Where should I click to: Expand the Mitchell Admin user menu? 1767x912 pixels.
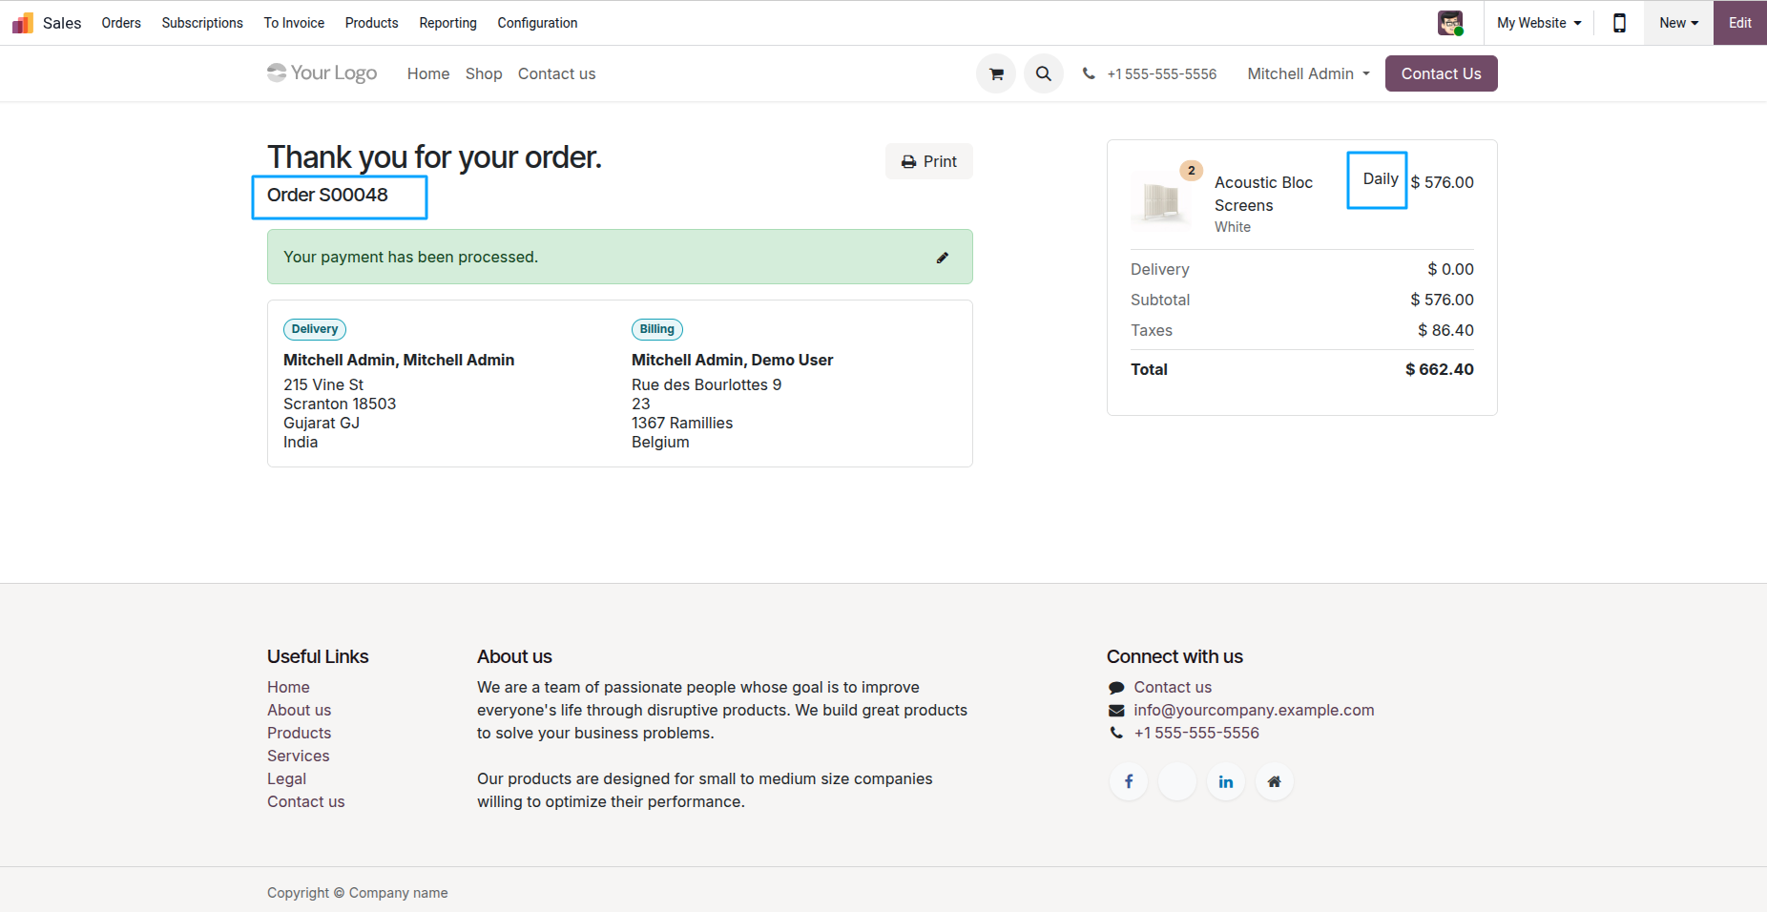(1308, 73)
